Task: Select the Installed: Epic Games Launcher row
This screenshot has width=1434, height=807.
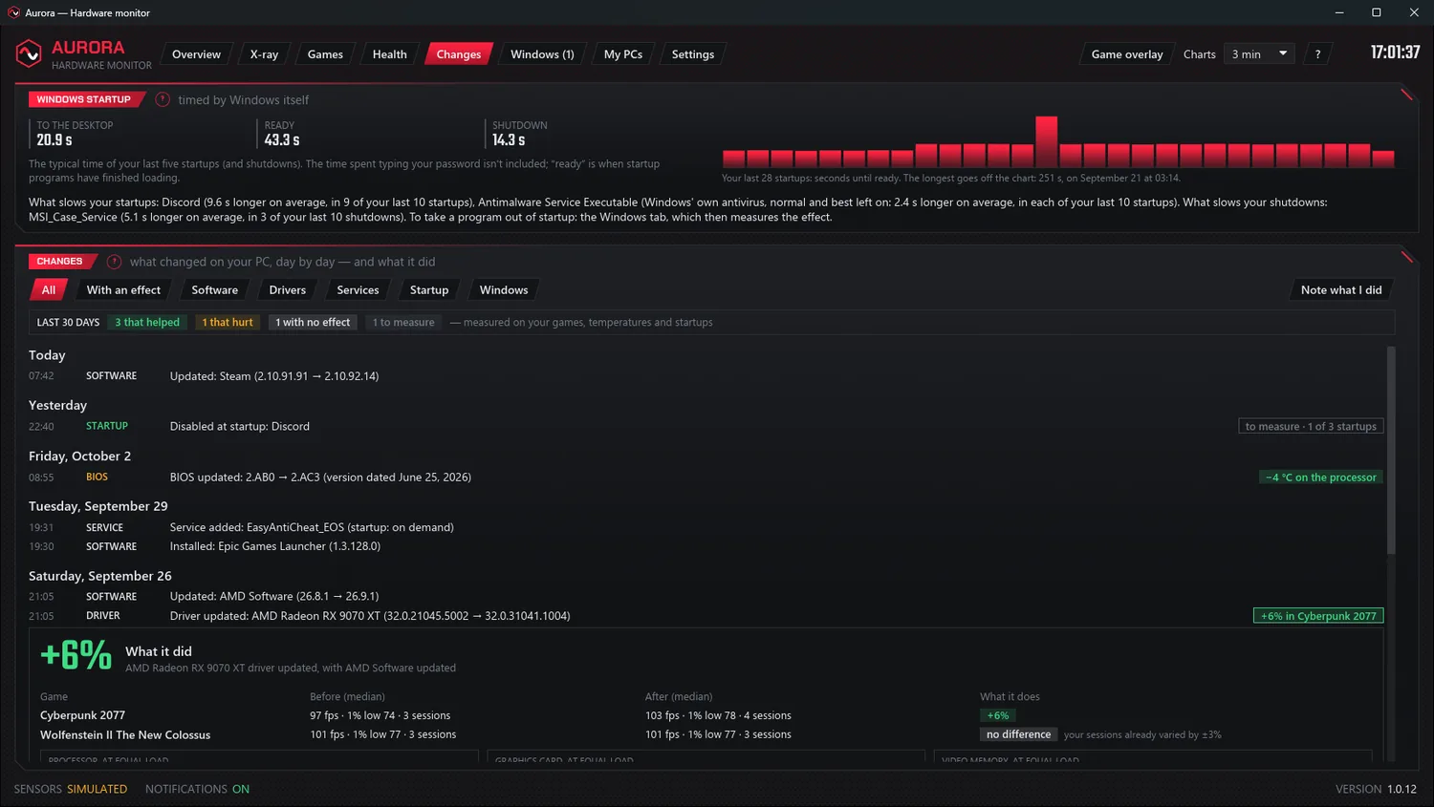Action: click(x=706, y=546)
